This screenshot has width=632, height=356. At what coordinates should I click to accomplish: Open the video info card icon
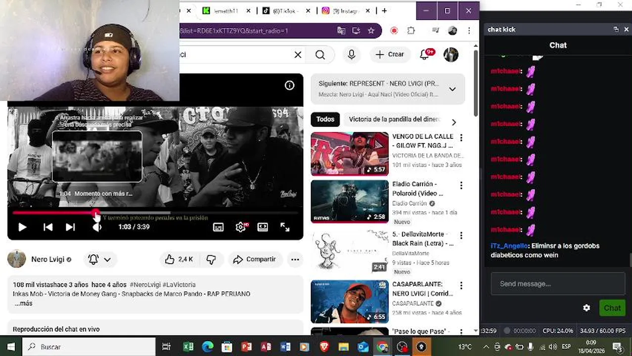pyautogui.click(x=289, y=86)
